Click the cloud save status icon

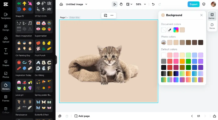point(61,4)
